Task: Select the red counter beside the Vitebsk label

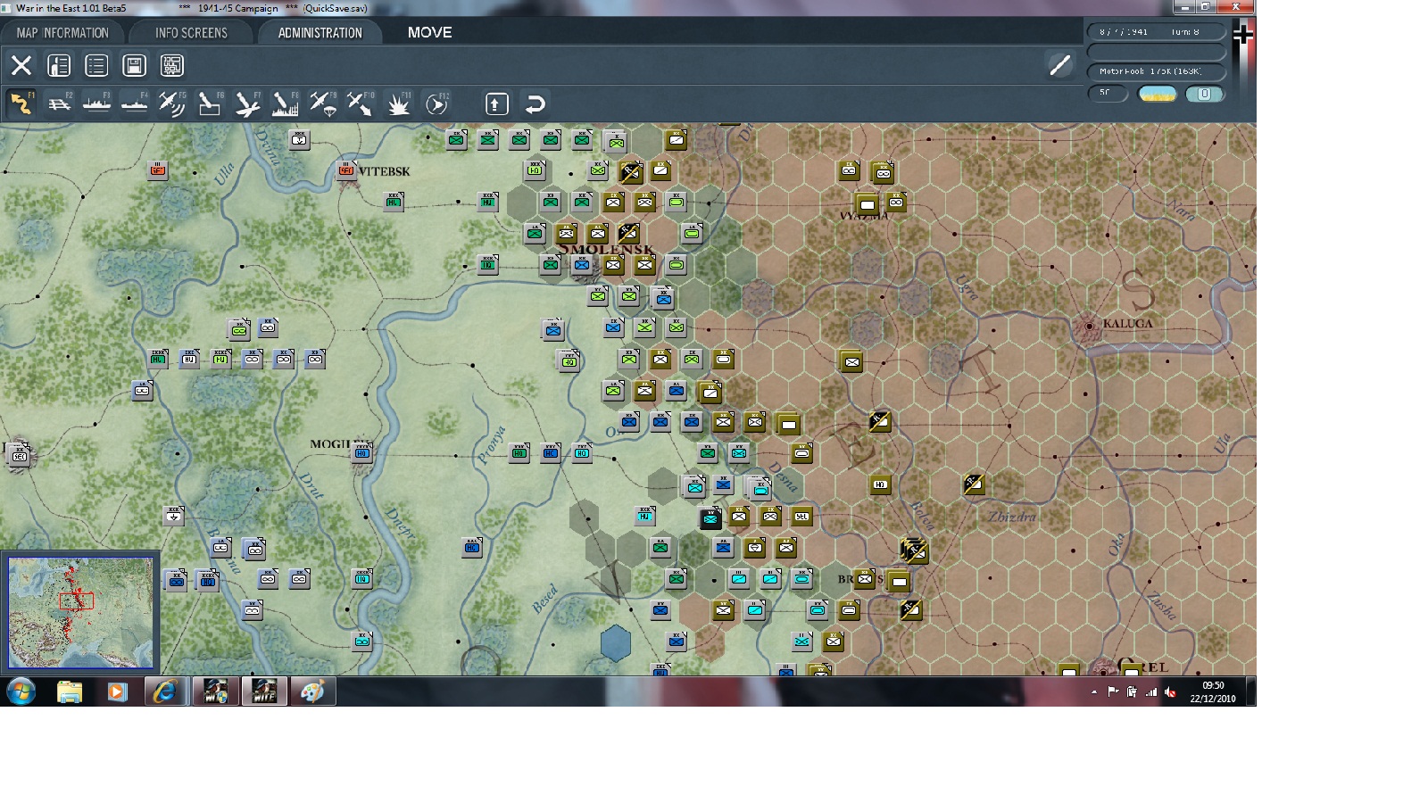Action: tap(346, 170)
